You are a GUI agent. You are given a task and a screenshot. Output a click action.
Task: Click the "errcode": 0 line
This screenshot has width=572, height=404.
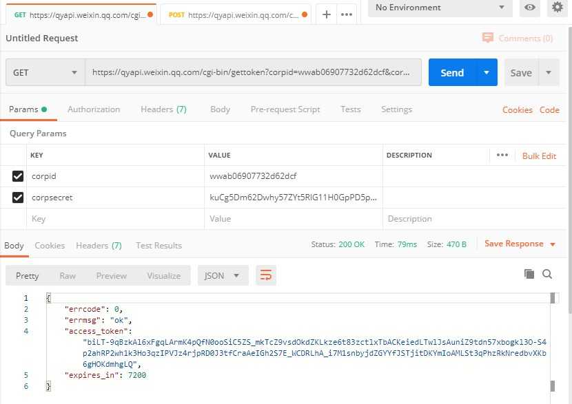[94, 309]
